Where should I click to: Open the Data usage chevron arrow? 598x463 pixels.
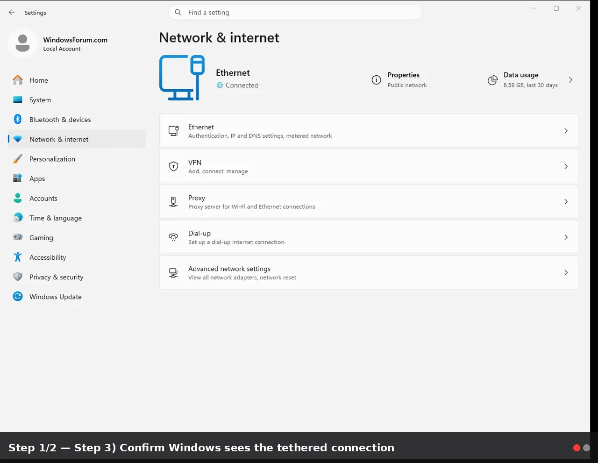570,80
